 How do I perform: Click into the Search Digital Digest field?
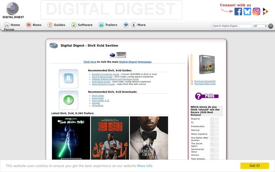[x=232, y=26]
